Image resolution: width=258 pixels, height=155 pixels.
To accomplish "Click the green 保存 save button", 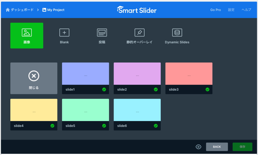I will 242,147.
